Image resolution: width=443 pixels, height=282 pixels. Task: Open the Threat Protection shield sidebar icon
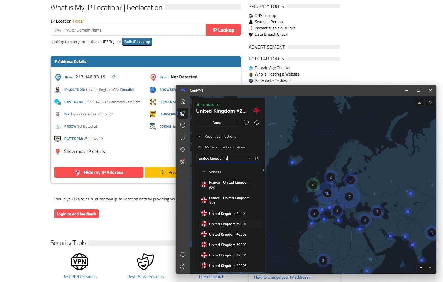183,125
